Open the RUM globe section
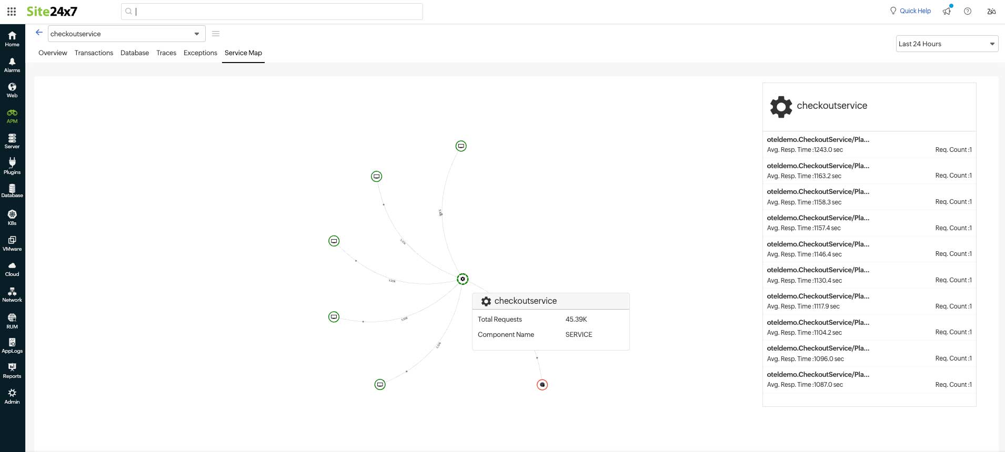The image size is (1005, 452). 12,320
